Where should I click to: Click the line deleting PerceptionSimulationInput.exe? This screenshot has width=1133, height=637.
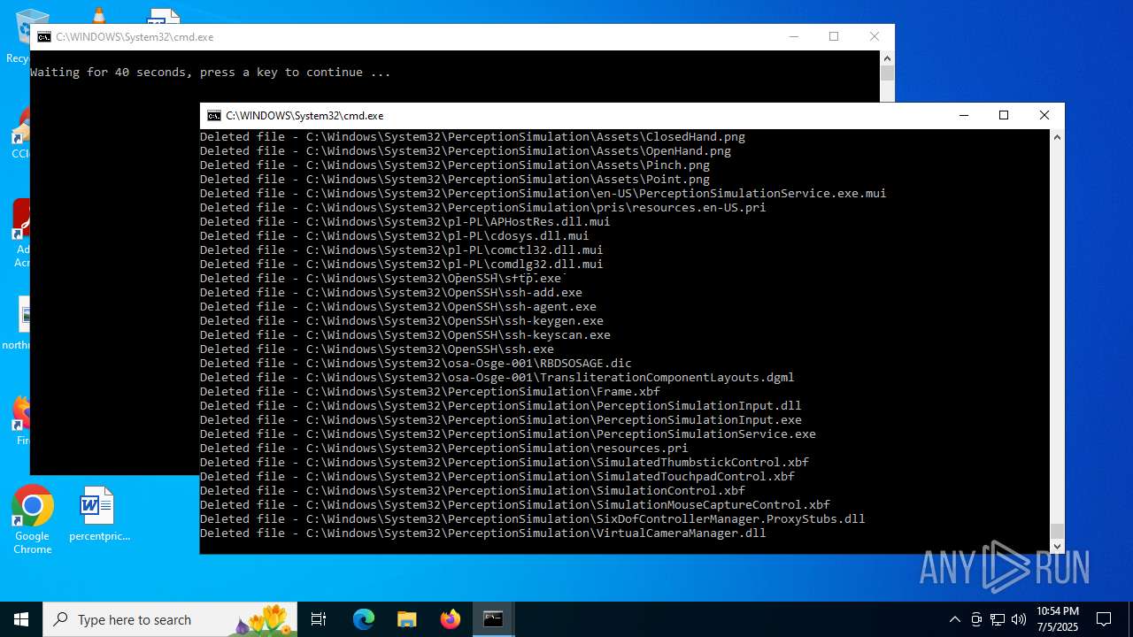click(501, 420)
